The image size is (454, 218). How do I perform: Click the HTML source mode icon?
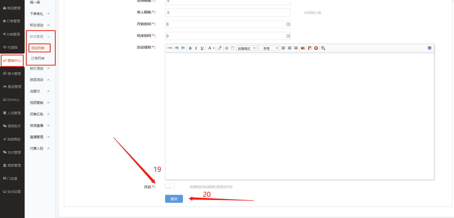[x=170, y=48]
